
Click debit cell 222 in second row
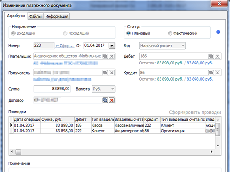(x=83, y=131)
